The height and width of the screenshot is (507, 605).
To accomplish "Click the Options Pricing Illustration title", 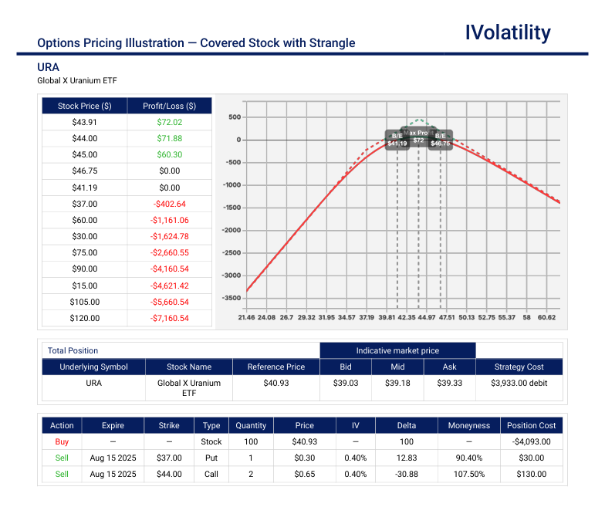I will click(196, 43).
